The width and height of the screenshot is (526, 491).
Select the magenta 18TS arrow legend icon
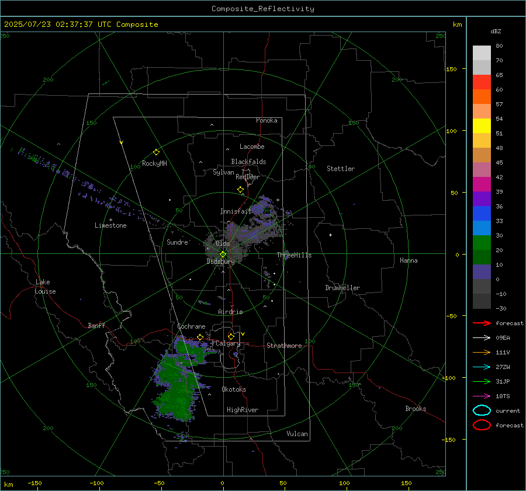(482, 396)
